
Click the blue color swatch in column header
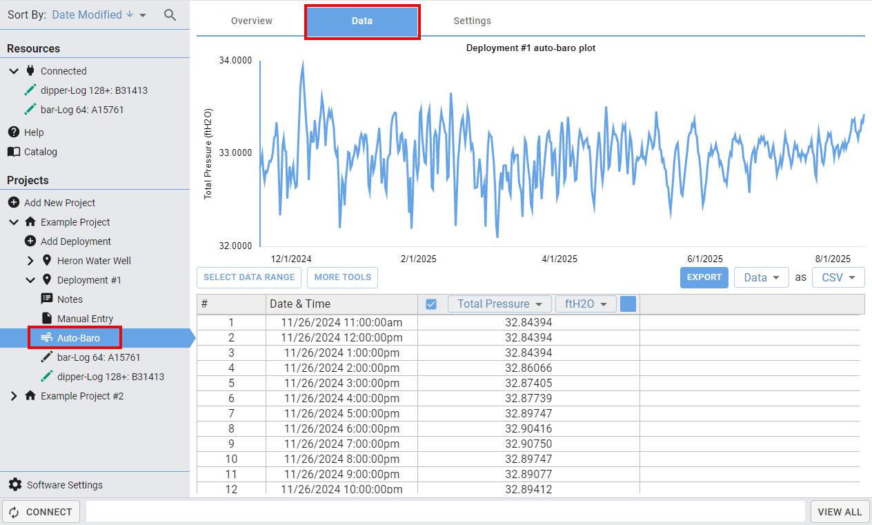coord(628,304)
